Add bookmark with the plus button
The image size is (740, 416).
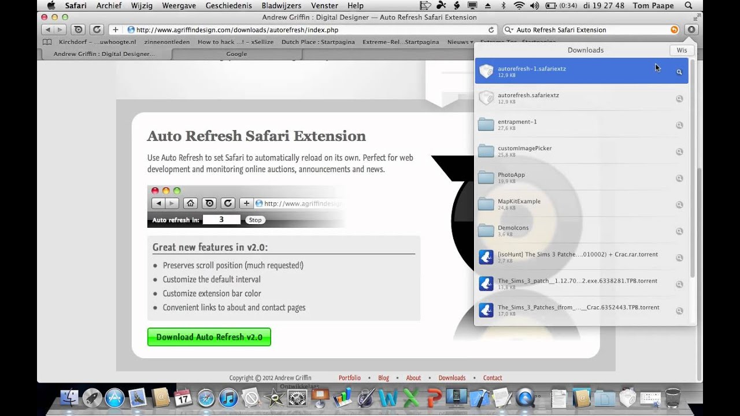click(x=115, y=29)
